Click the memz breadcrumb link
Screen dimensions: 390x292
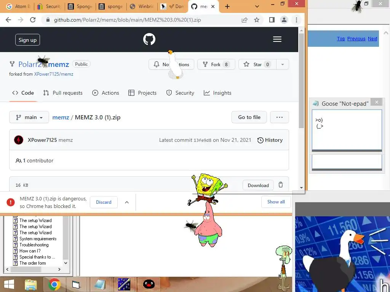[x=61, y=117]
